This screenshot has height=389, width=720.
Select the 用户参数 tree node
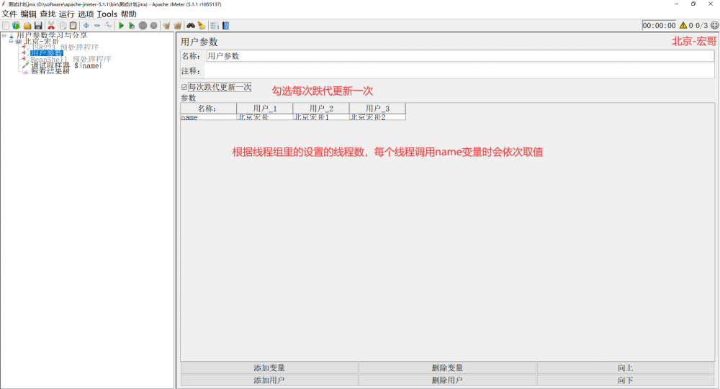pyautogui.click(x=46, y=53)
